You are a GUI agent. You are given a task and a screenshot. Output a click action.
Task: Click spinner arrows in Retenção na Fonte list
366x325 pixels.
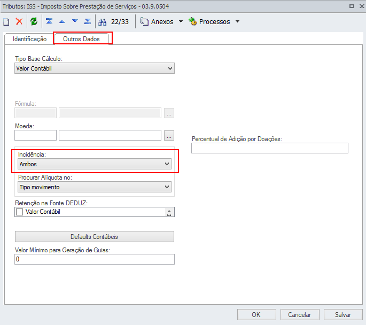coord(169,212)
